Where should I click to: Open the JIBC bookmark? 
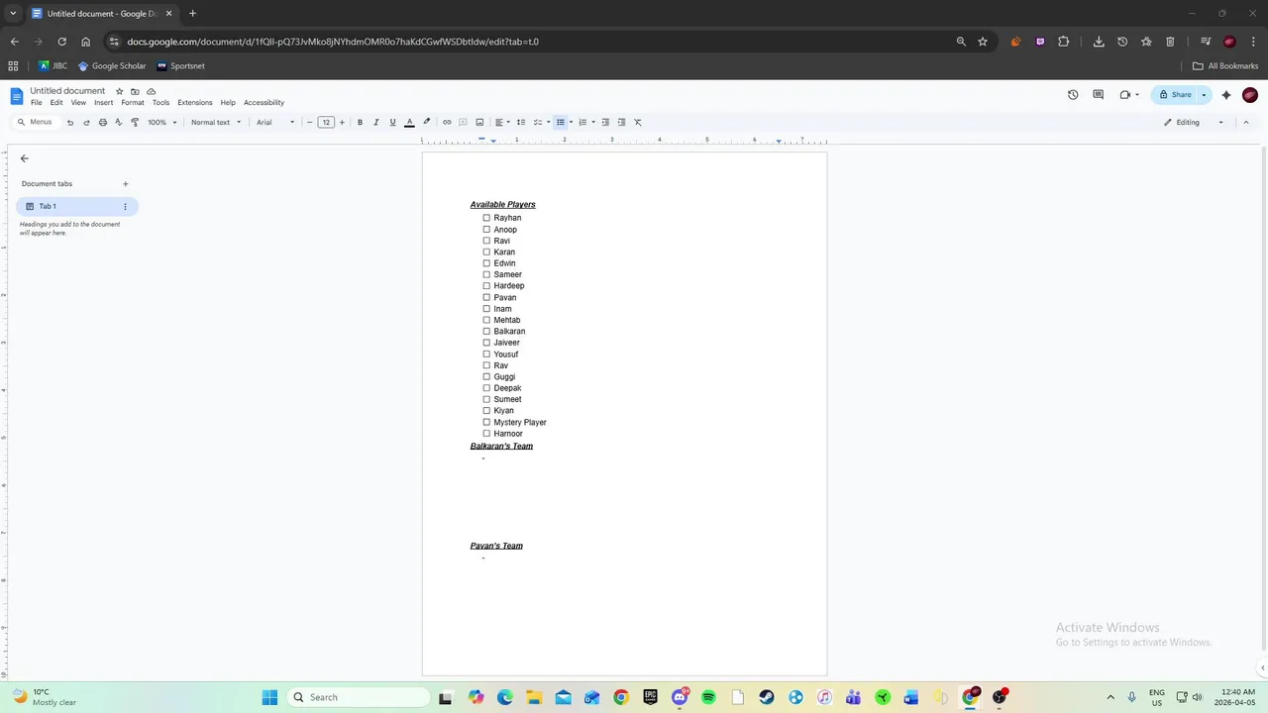pyautogui.click(x=53, y=66)
